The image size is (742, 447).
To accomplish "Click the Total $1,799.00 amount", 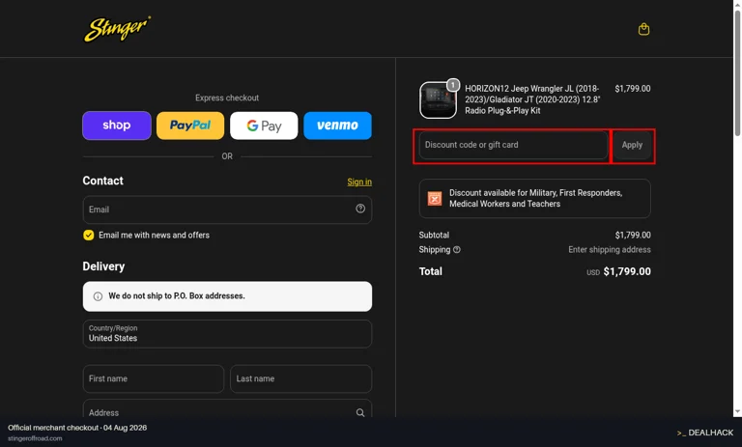I will click(x=627, y=271).
